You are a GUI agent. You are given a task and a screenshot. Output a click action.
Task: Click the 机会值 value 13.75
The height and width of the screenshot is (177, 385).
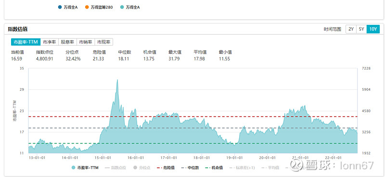pos(149,59)
